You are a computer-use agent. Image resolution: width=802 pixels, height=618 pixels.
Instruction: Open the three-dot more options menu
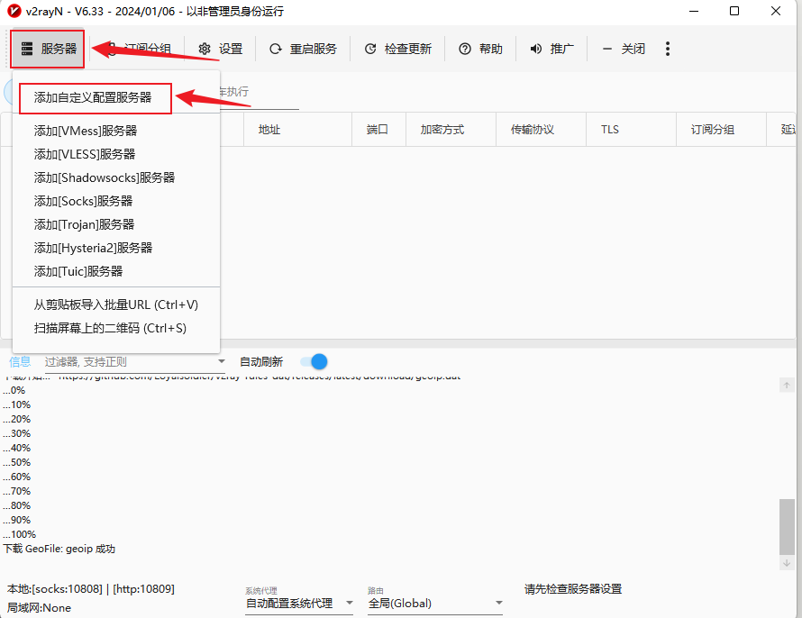pos(668,49)
